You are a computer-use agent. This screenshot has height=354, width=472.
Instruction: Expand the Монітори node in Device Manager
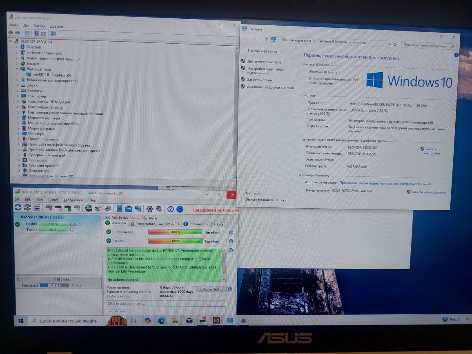pos(18,134)
